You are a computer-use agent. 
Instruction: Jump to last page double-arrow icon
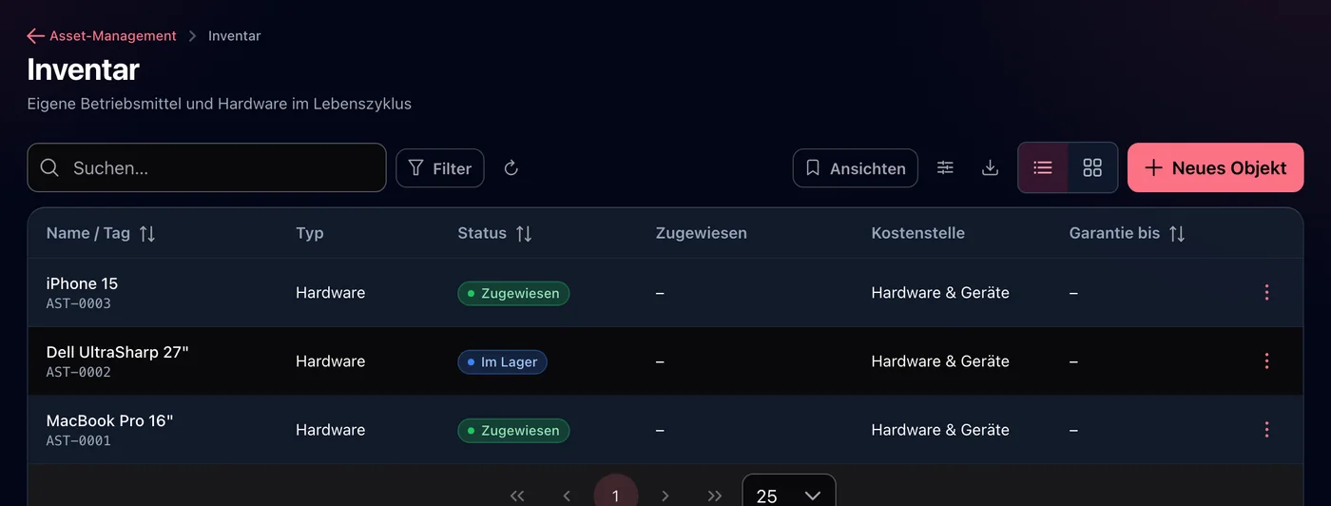[715, 496]
